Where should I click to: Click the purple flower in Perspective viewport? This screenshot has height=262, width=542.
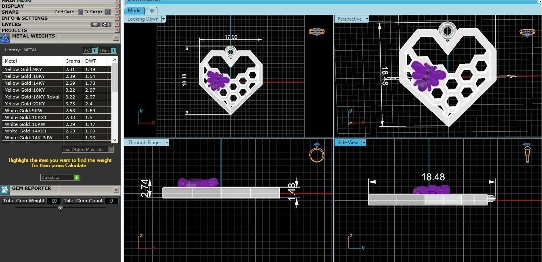428,75
